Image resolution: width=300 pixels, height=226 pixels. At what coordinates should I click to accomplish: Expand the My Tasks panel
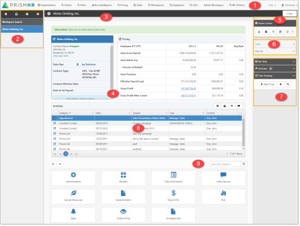(293, 62)
